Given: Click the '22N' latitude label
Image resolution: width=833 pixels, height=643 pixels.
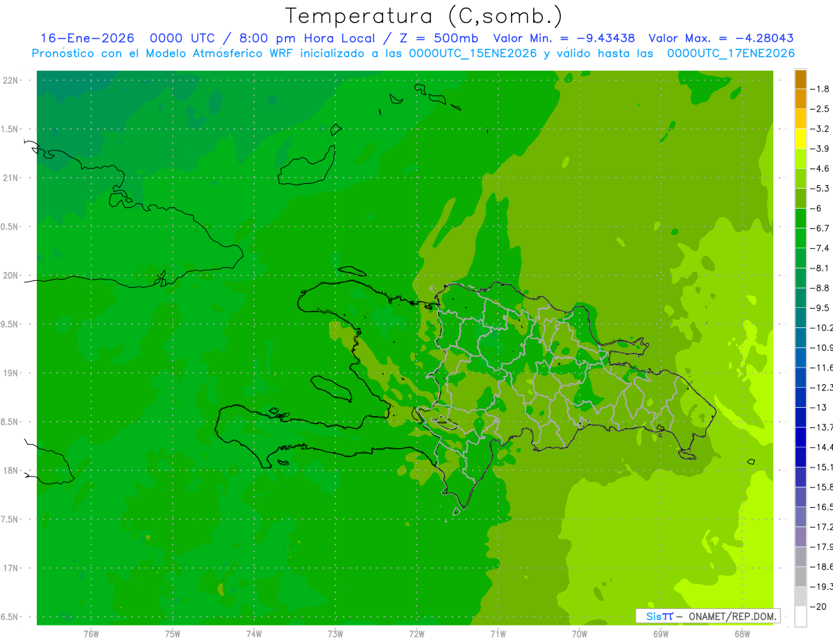Looking at the screenshot, I should 10,80.
